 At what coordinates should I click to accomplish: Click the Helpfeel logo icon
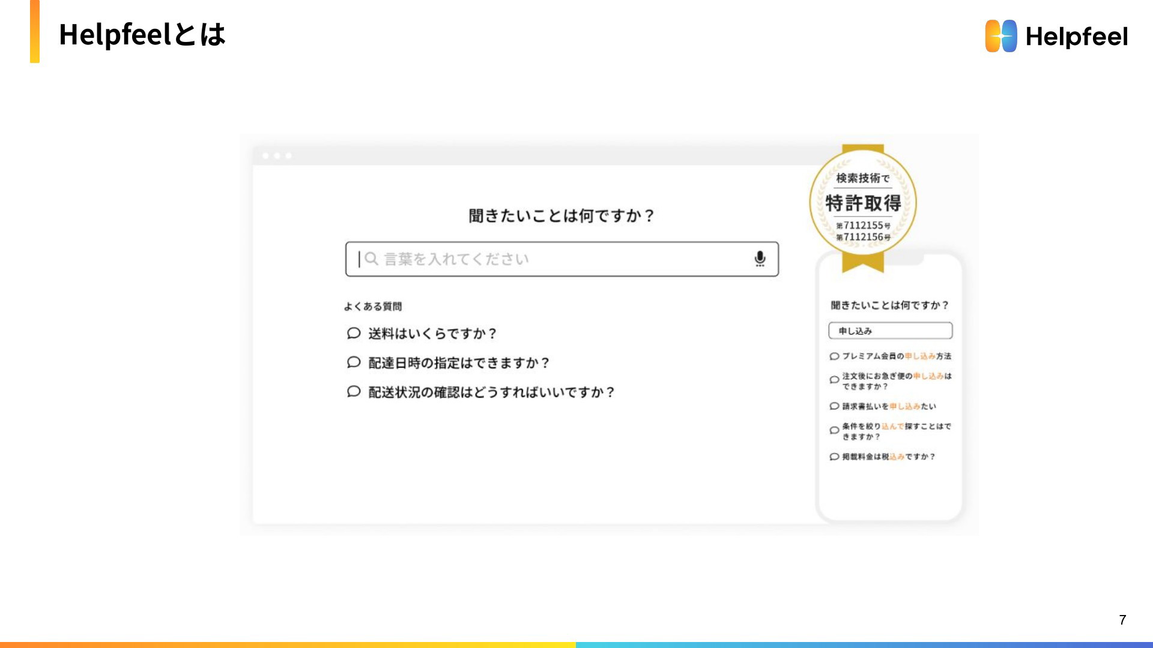coord(1000,36)
